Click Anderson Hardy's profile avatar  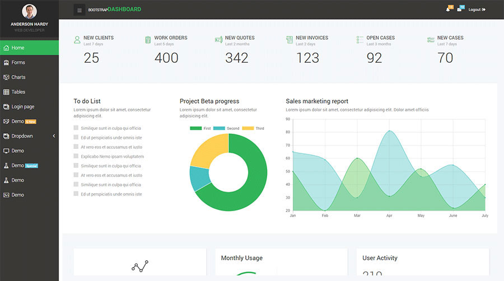click(29, 11)
